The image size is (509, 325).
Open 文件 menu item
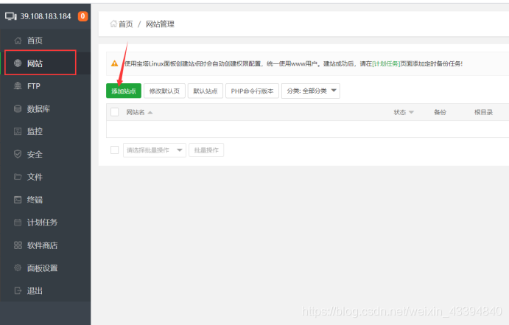tap(46, 177)
